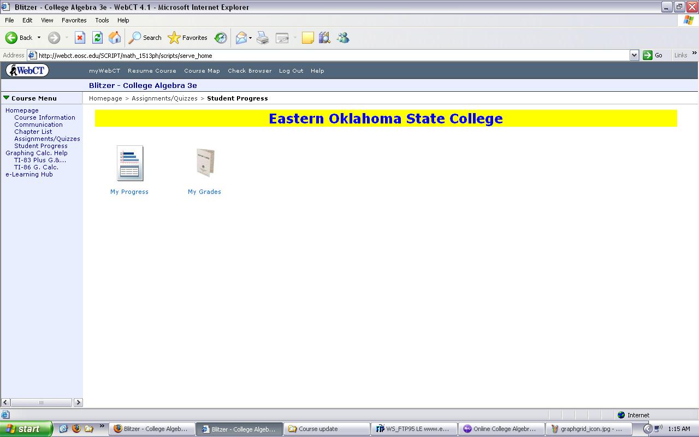Collapse the Course Menu green triangle
699x437 pixels.
7,98
